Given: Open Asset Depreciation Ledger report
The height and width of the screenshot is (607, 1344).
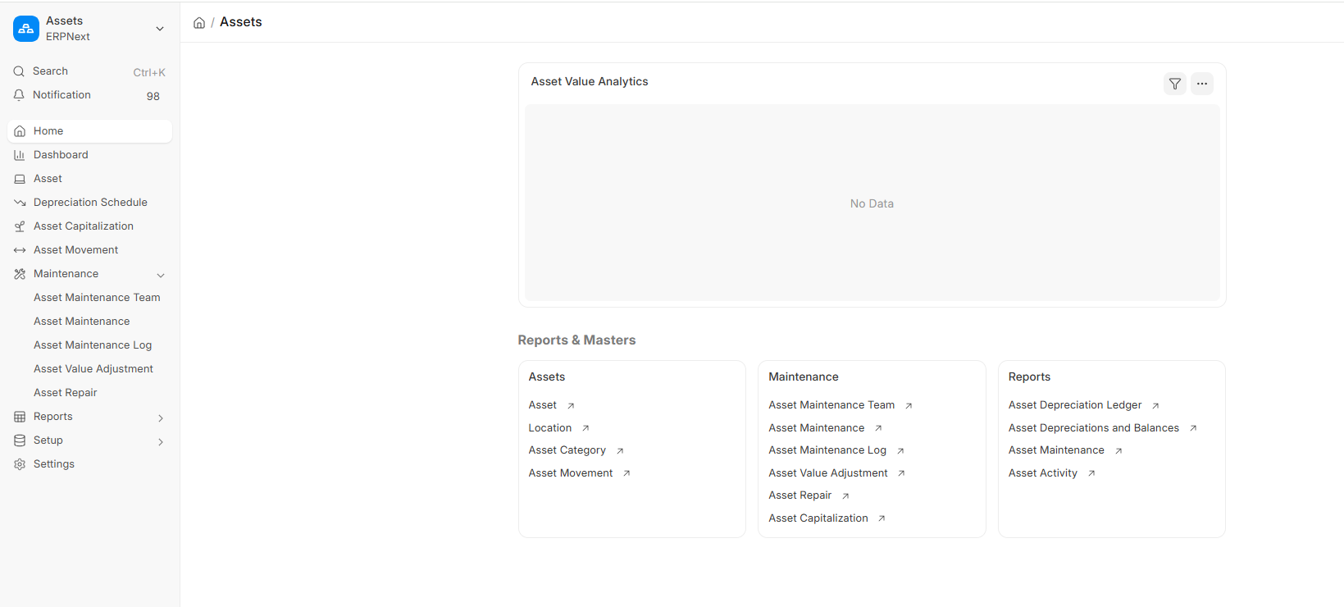Looking at the screenshot, I should 1075,405.
